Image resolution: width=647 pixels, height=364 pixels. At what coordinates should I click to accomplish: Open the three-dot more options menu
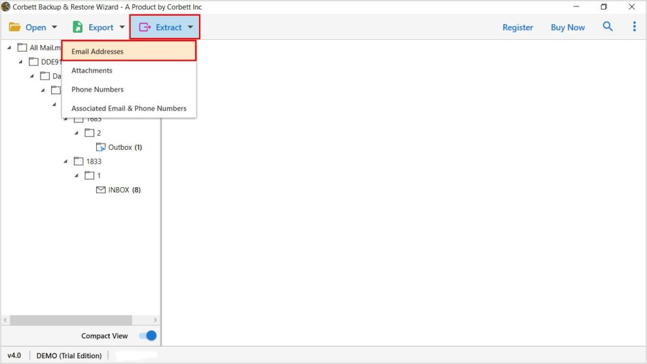click(634, 27)
